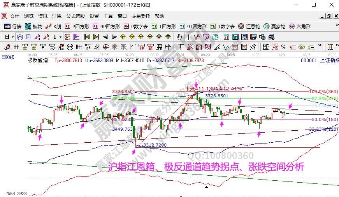Viewport: 339px width, 197px height.
Task: Open the 公式选股 menu
Action: (x=75, y=16)
